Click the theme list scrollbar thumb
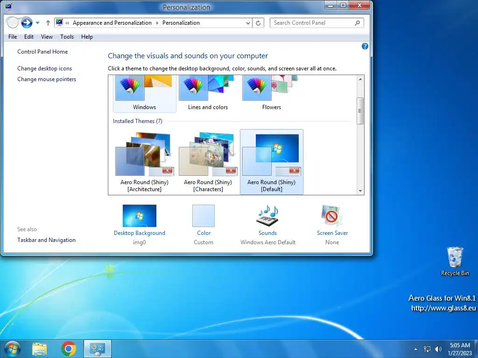This screenshot has width=478, height=358. [x=360, y=111]
